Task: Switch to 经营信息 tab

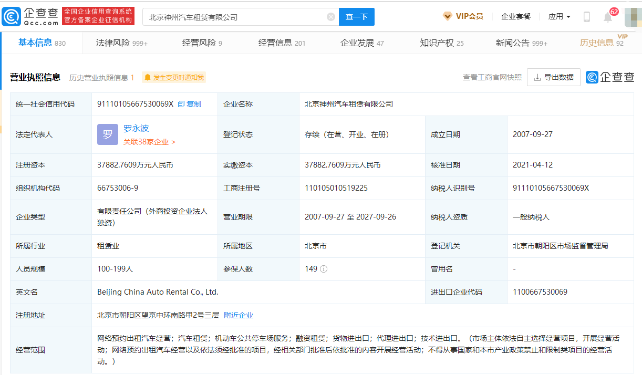Action: (282, 43)
